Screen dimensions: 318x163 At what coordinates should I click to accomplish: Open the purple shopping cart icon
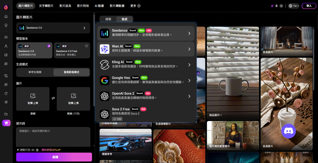click(6, 123)
